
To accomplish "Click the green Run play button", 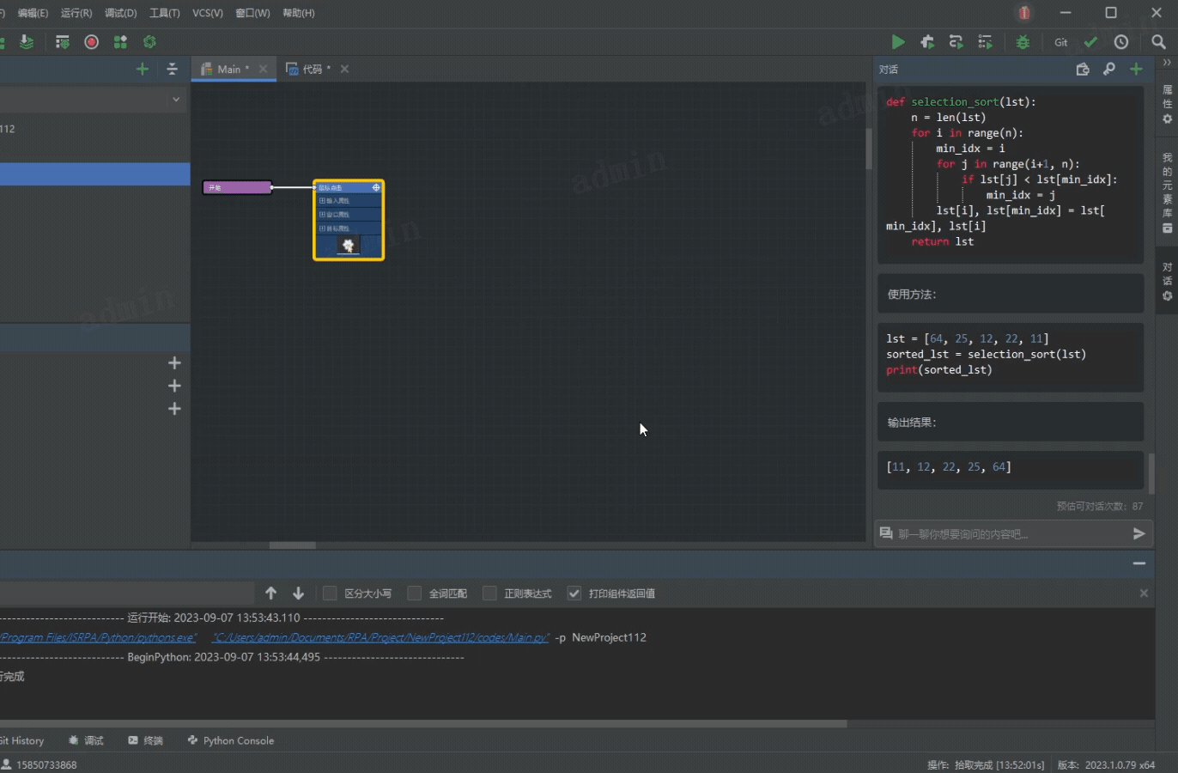I will coord(897,42).
